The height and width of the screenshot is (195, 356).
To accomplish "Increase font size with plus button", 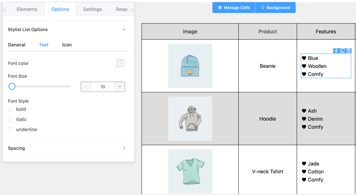I will pos(120,87).
